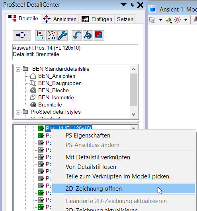Click the BEN_Isometrie cube icon
The image size is (197, 211).
[x=33, y=97]
